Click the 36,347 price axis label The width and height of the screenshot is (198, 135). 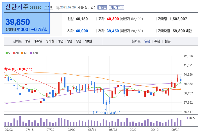click(188, 112)
